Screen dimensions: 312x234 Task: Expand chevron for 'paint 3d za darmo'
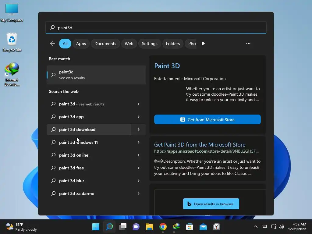click(139, 193)
